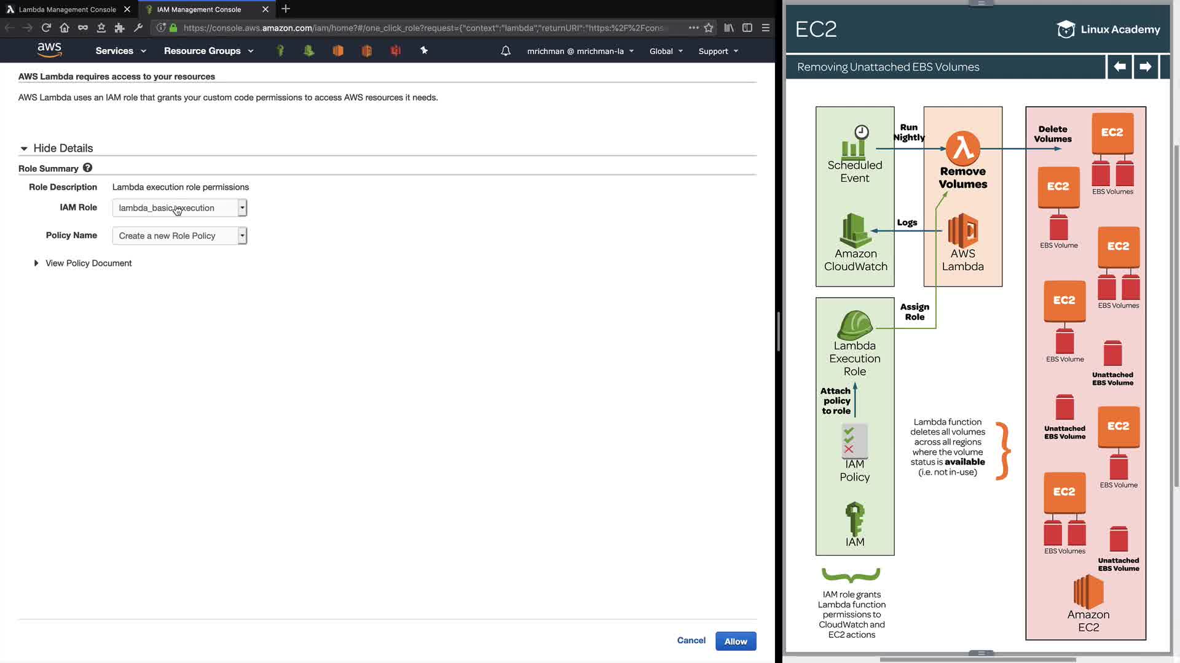The height and width of the screenshot is (663, 1180).
Task: Click the pin shortcuts icon in AWS navbar
Action: pos(424,50)
